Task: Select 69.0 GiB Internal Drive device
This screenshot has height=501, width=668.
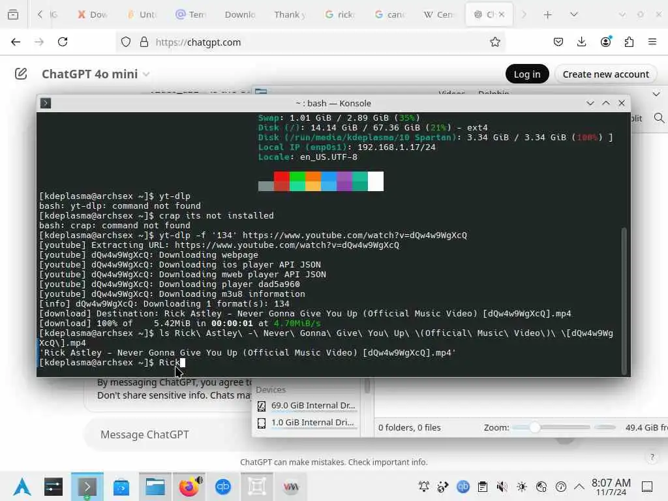Action: tap(307, 406)
